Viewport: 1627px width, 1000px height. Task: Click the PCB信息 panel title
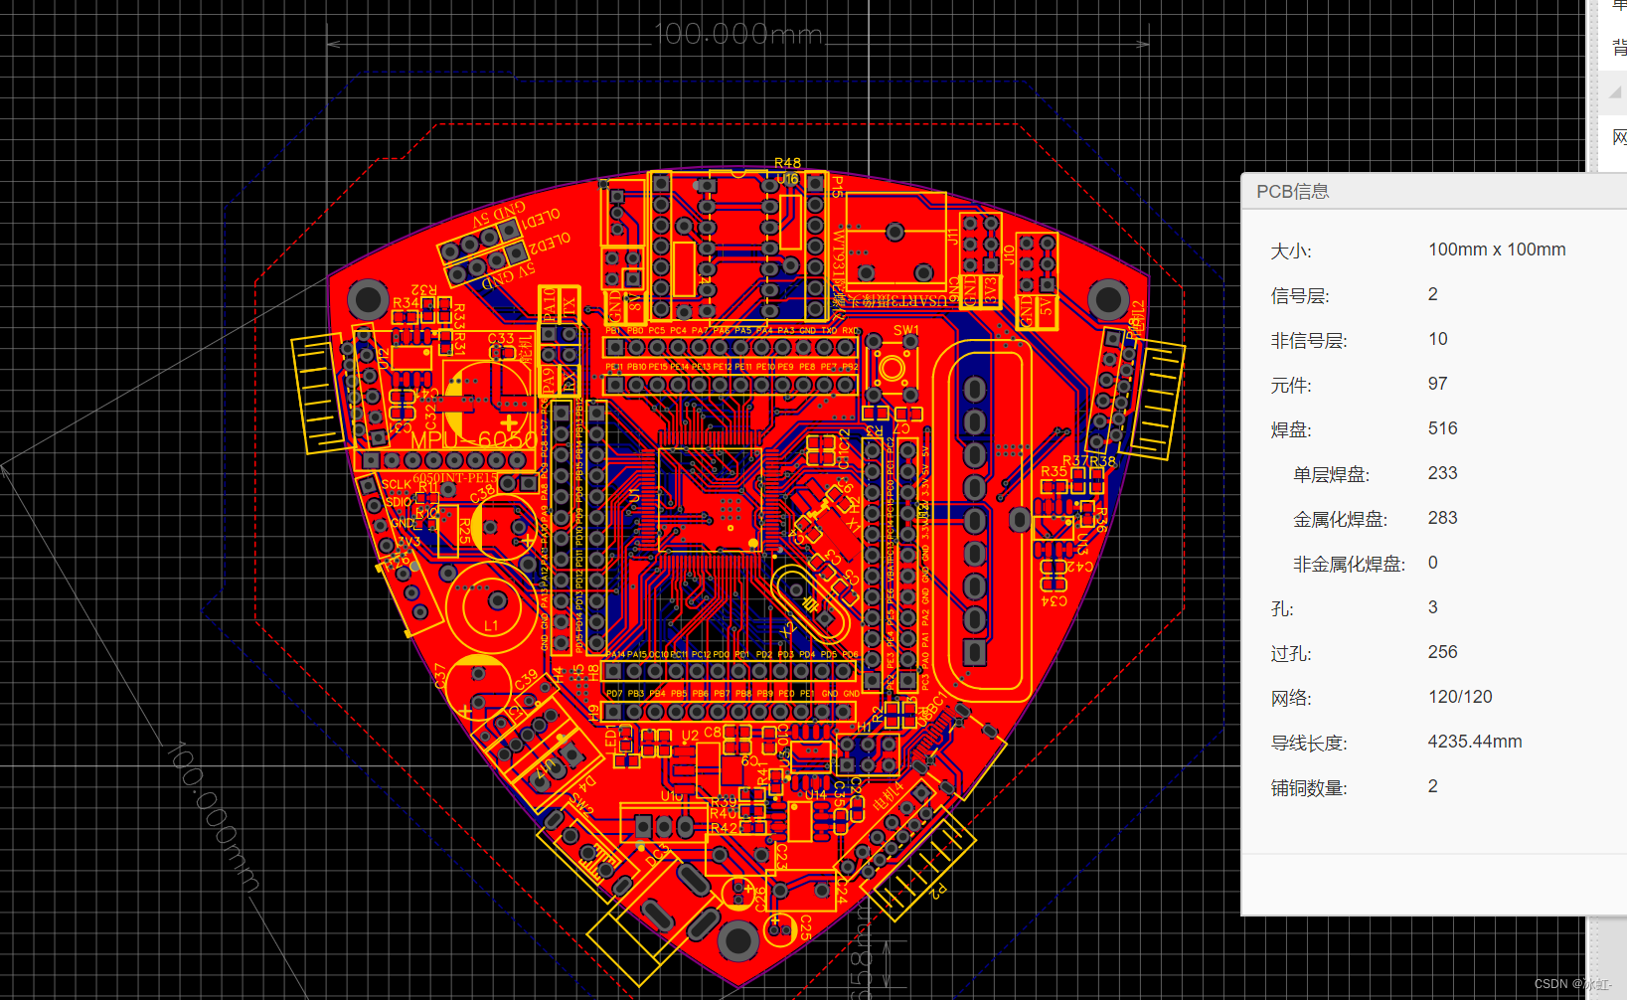(x=1292, y=192)
